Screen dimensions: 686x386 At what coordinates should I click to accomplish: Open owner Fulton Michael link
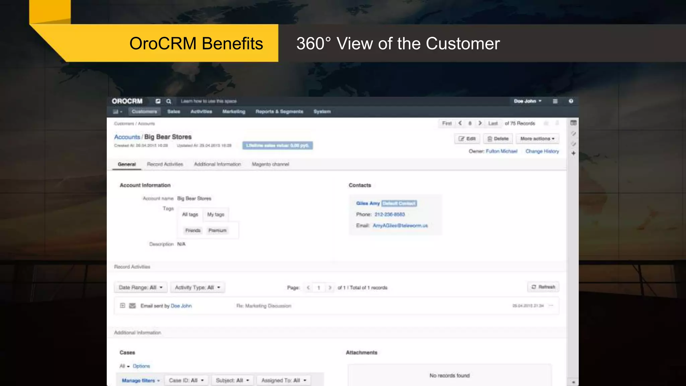click(x=501, y=151)
